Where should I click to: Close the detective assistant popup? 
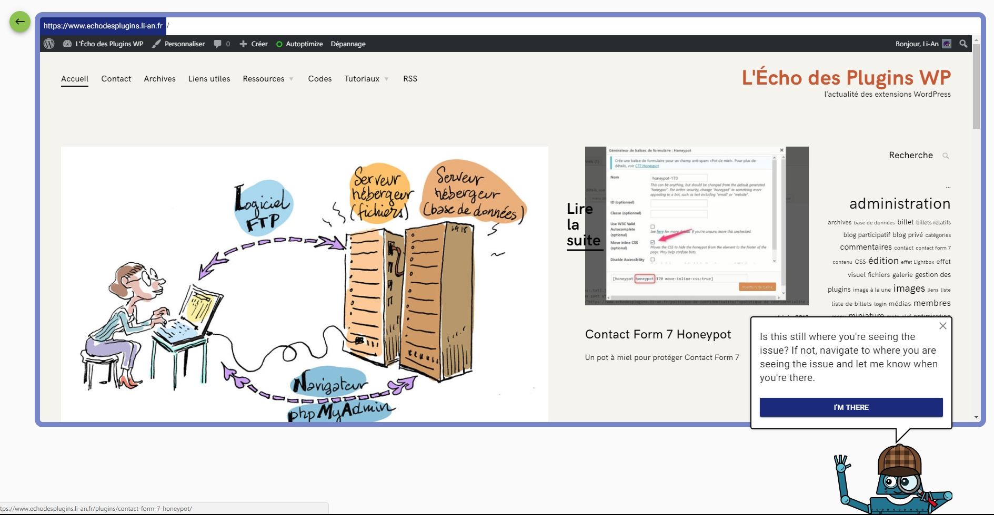click(942, 326)
